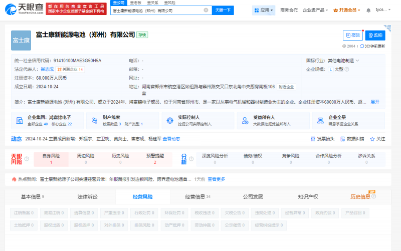This screenshot has width=401, height=251.
Task: Open the 企业全景 hierarchy icon
Action: pyautogui.click(x=320, y=120)
